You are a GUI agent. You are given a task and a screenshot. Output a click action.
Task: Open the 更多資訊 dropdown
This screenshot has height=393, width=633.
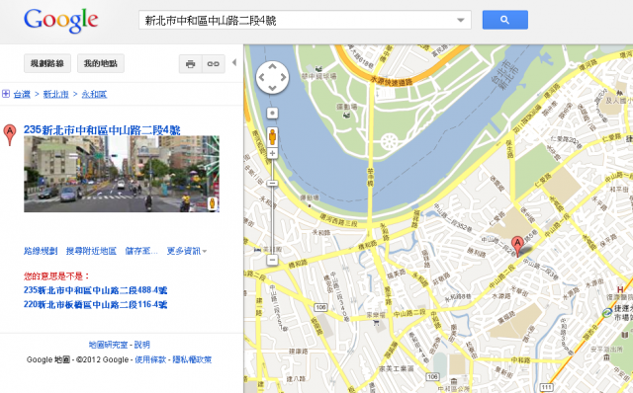pos(187,251)
